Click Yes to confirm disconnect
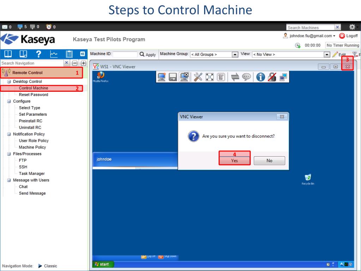361x271 pixels. (234, 161)
